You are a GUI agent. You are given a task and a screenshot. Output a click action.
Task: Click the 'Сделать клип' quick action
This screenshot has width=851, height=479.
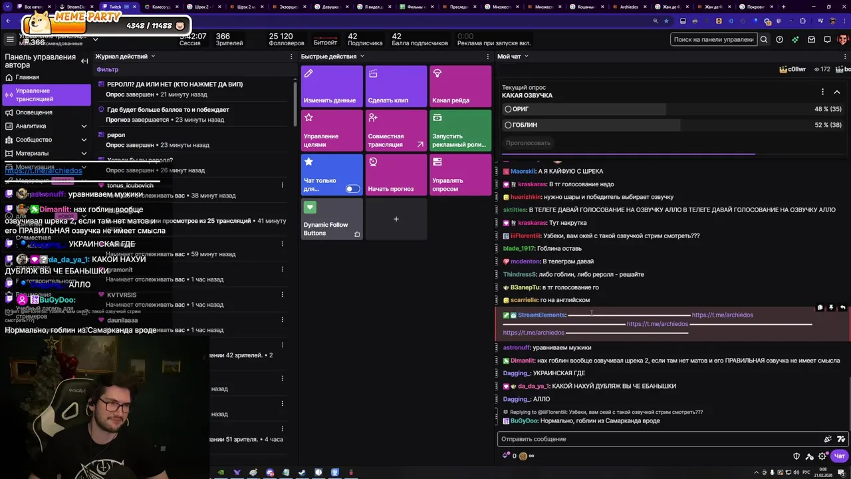click(x=396, y=85)
